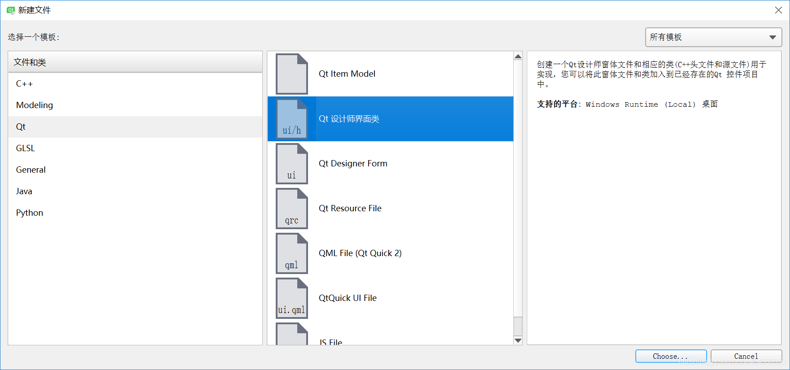The image size is (790, 370).
Task: Click the 文件和类 column header
Action: click(x=135, y=62)
